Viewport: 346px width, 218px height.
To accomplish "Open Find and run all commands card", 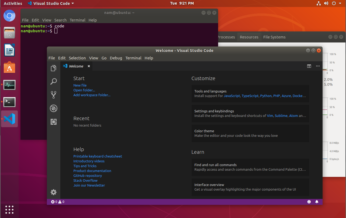I will [x=250, y=167].
